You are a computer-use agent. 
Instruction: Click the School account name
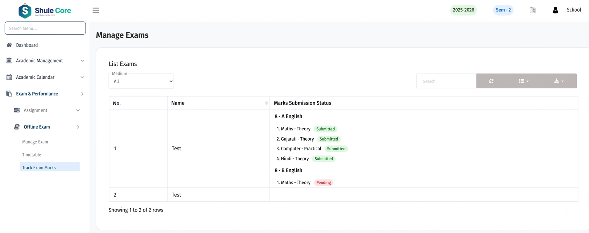(574, 10)
